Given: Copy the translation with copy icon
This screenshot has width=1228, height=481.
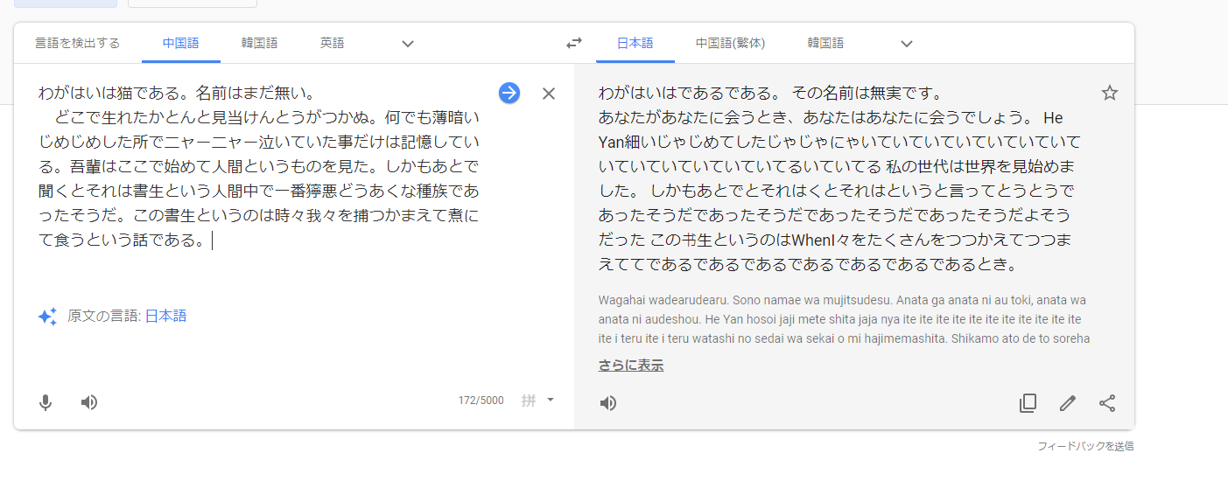Looking at the screenshot, I should [x=1028, y=403].
